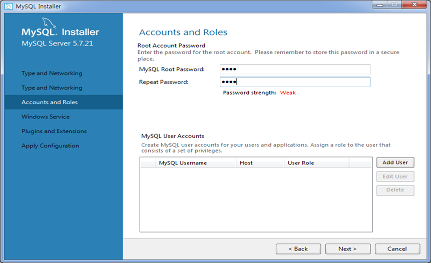Screen dimensions: 431x263
Task: Sort by MySQL Username column header
Action: tap(196, 163)
